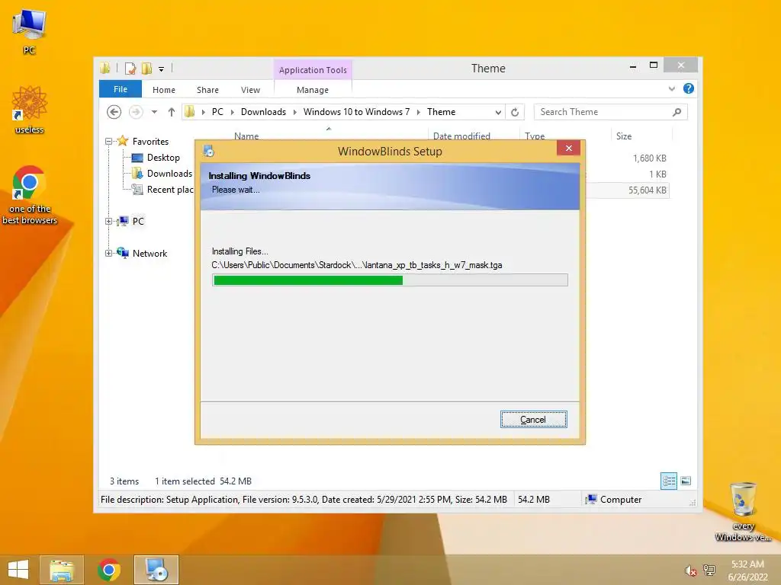Image resolution: width=781 pixels, height=585 pixels.
Task: Click Theme breadcrumb in address bar
Action: [442, 112]
